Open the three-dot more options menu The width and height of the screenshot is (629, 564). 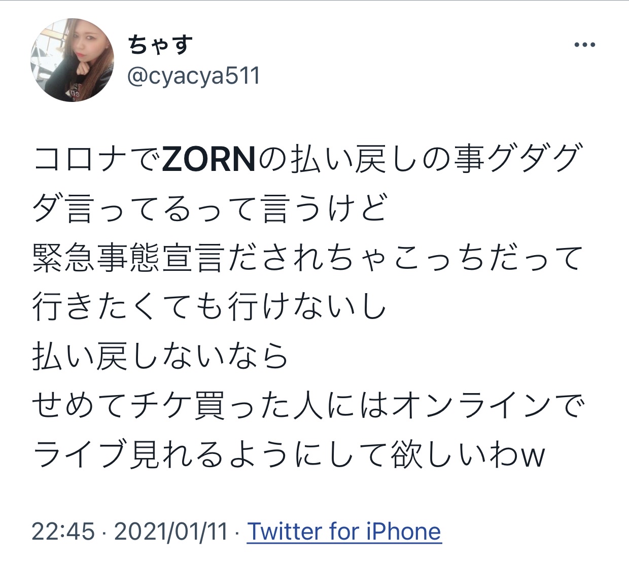(x=584, y=45)
